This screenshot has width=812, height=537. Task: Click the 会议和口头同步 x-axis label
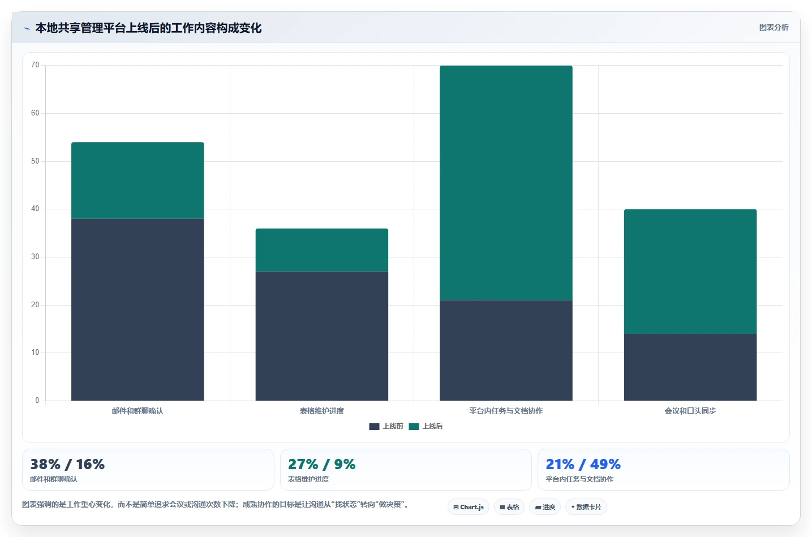pos(690,411)
